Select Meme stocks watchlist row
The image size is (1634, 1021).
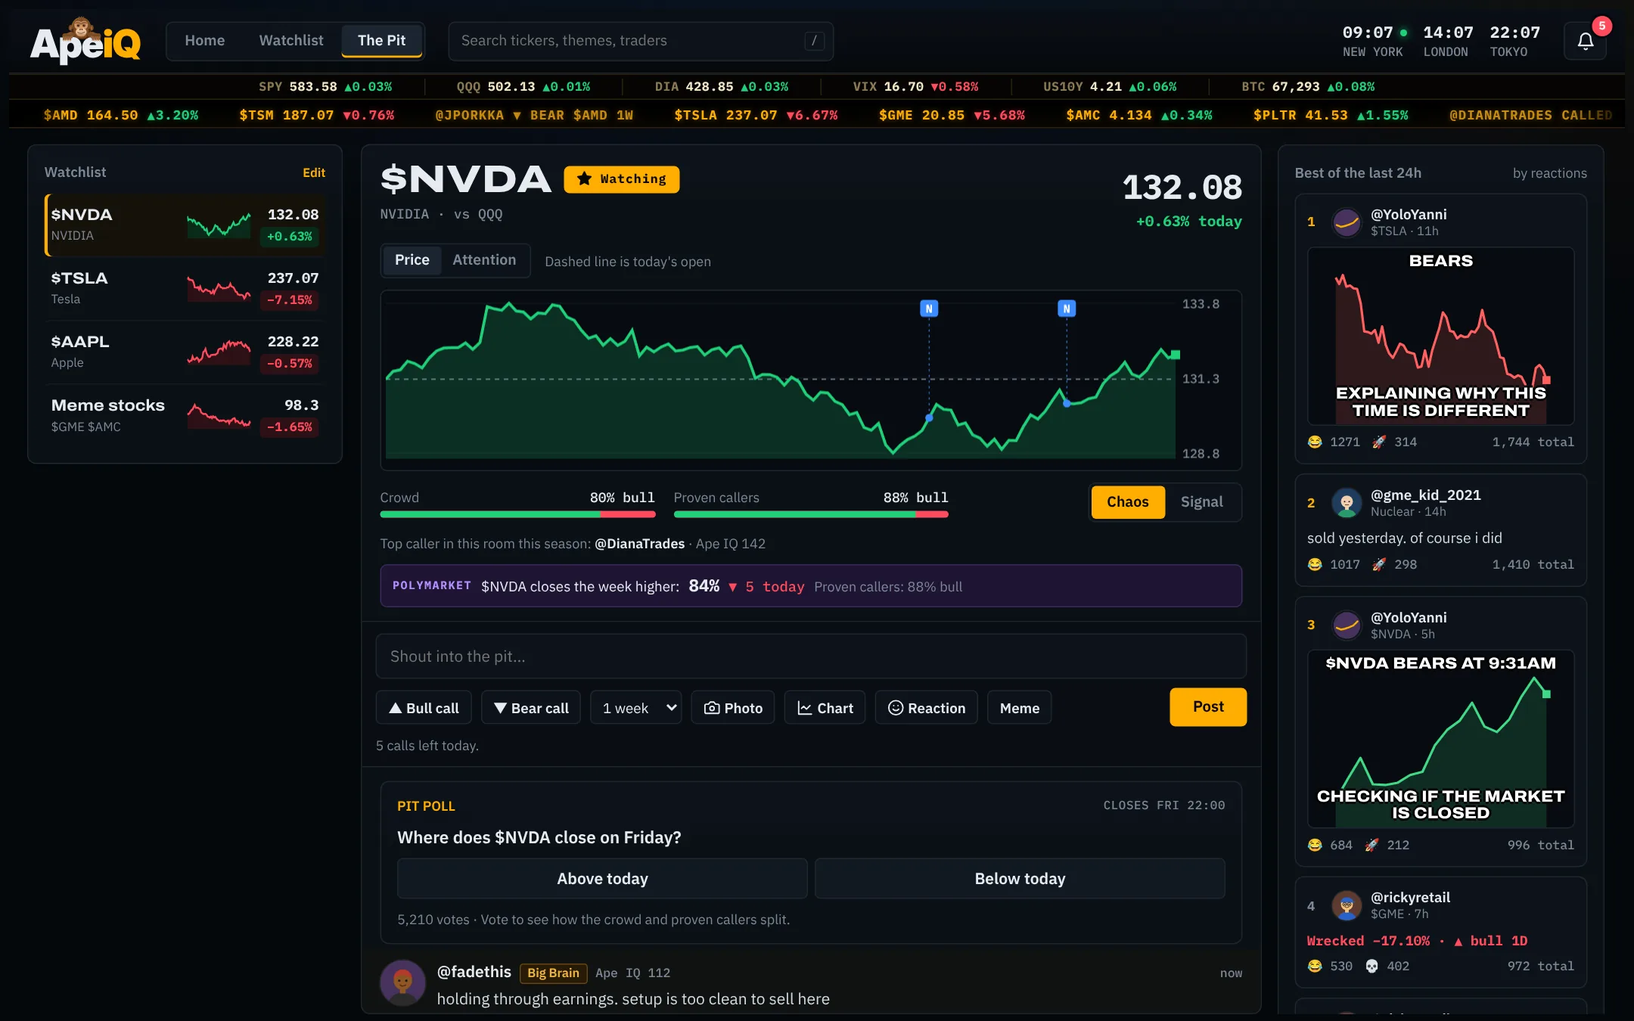(x=185, y=416)
